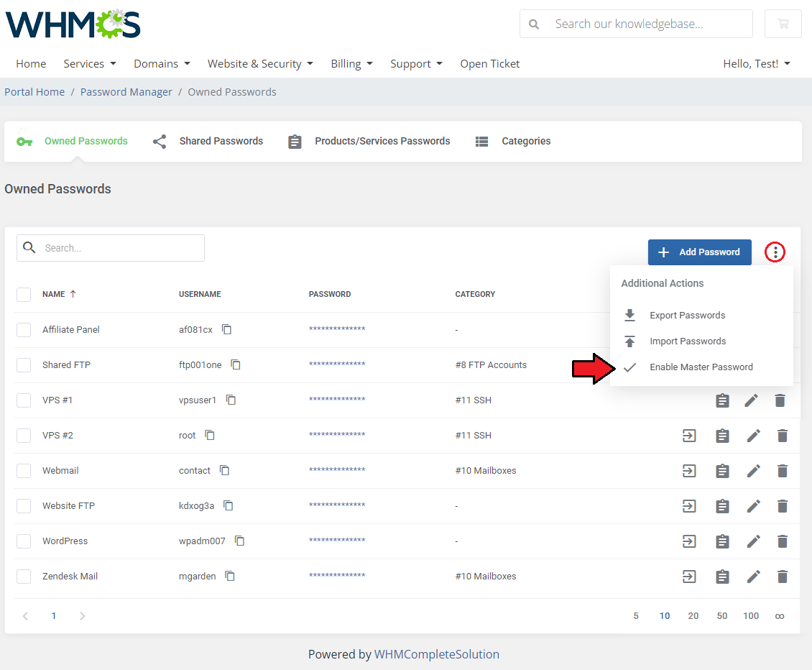Screen dimensions: 812x670
Task: Copy the contact username for Webmail
Action: pyautogui.click(x=224, y=470)
